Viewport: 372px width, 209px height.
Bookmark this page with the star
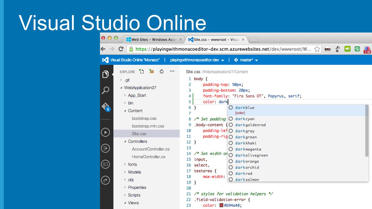[317, 49]
